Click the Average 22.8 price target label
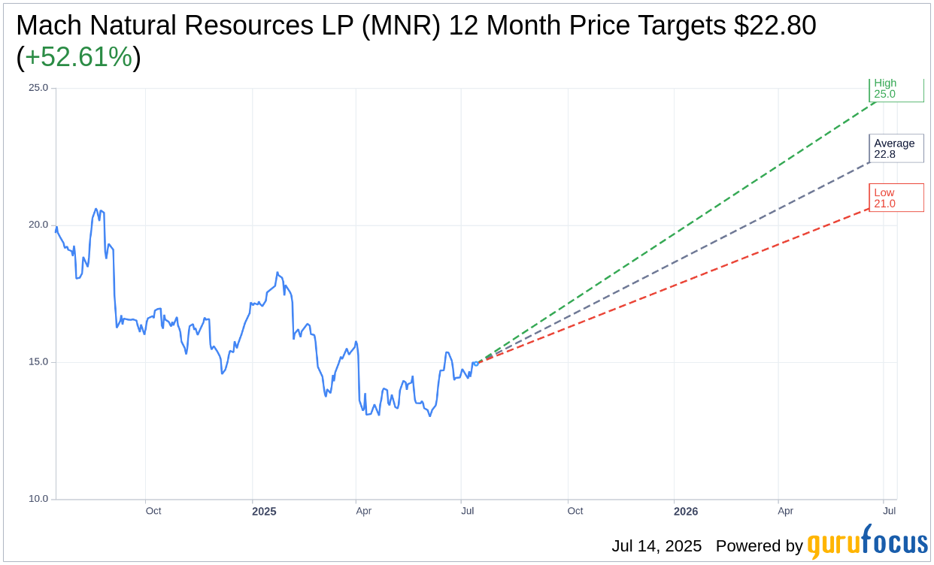This screenshot has height=565, width=934. [x=896, y=149]
